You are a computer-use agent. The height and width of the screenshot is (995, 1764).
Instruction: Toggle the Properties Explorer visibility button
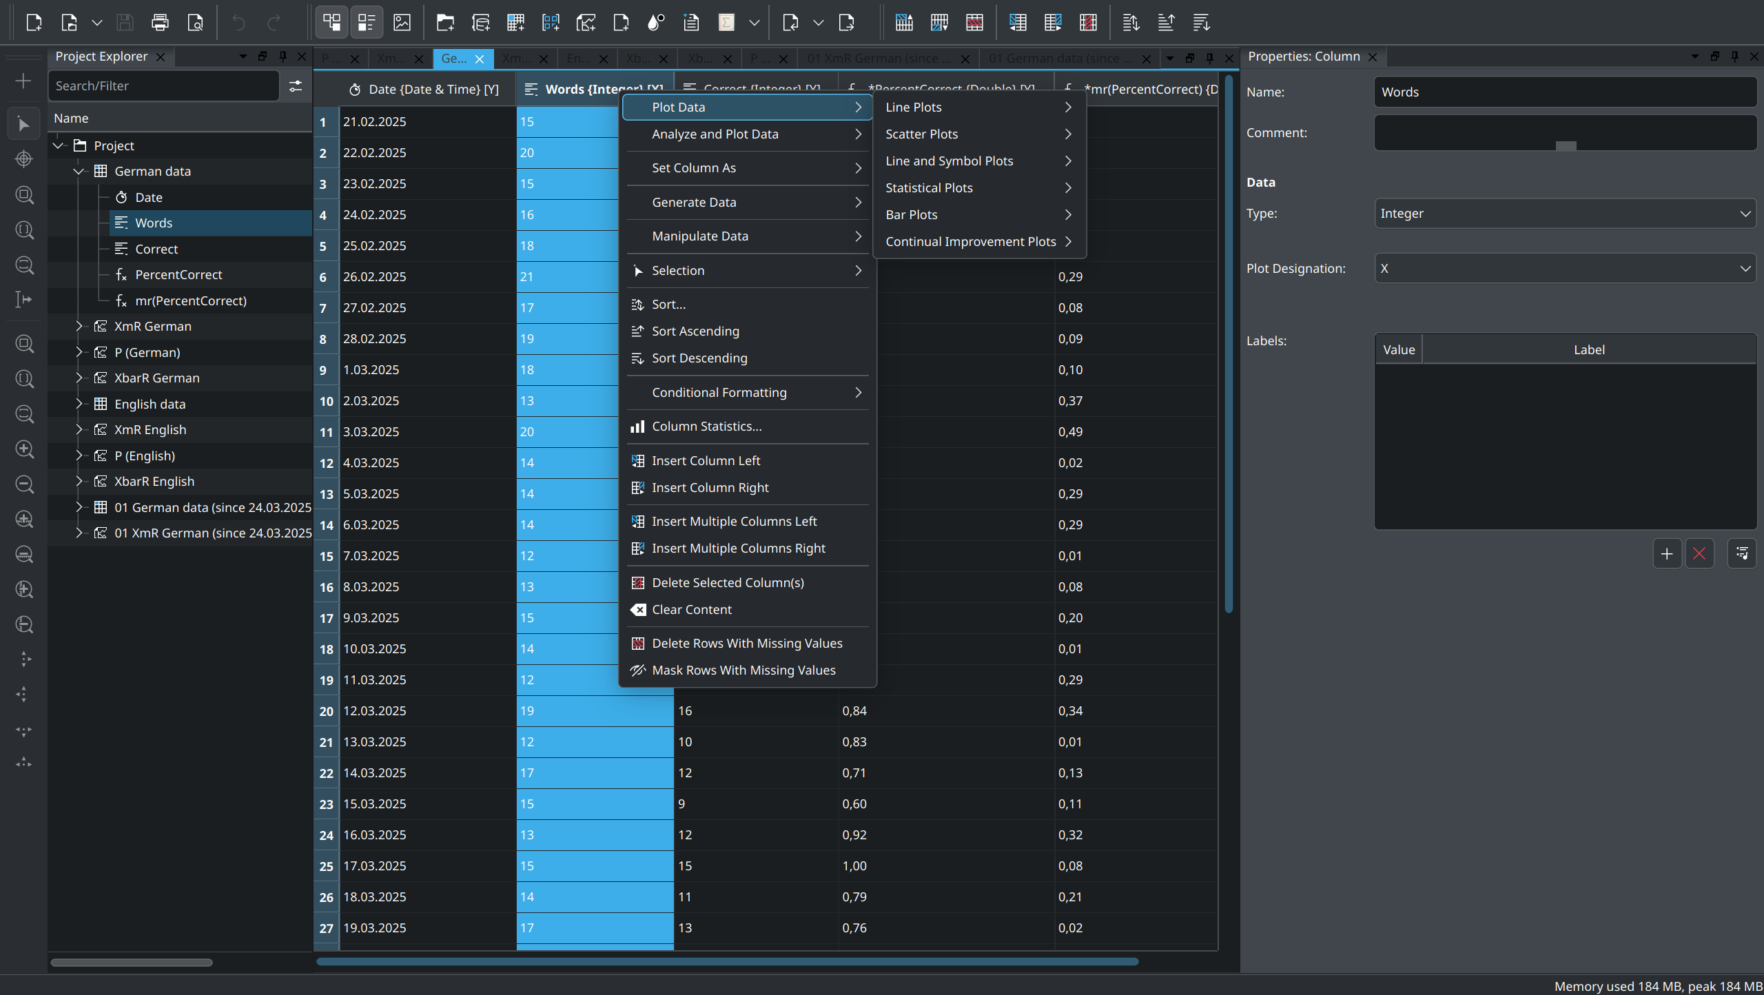(x=367, y=22)
